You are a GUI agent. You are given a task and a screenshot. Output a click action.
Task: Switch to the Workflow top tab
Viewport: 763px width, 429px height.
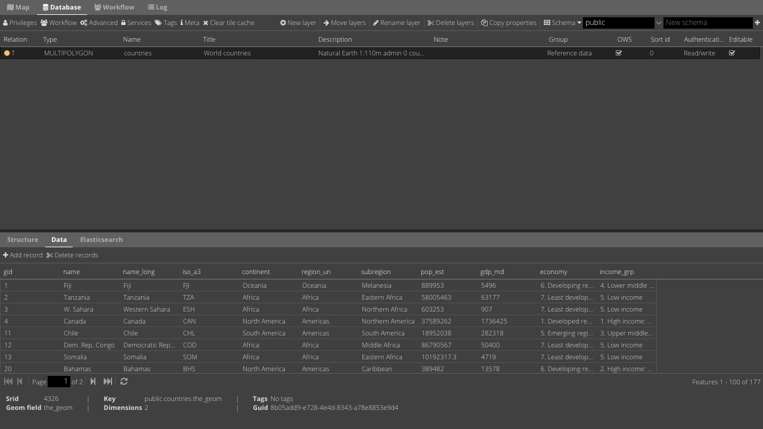pyautogui.click(x=114, y=7)
